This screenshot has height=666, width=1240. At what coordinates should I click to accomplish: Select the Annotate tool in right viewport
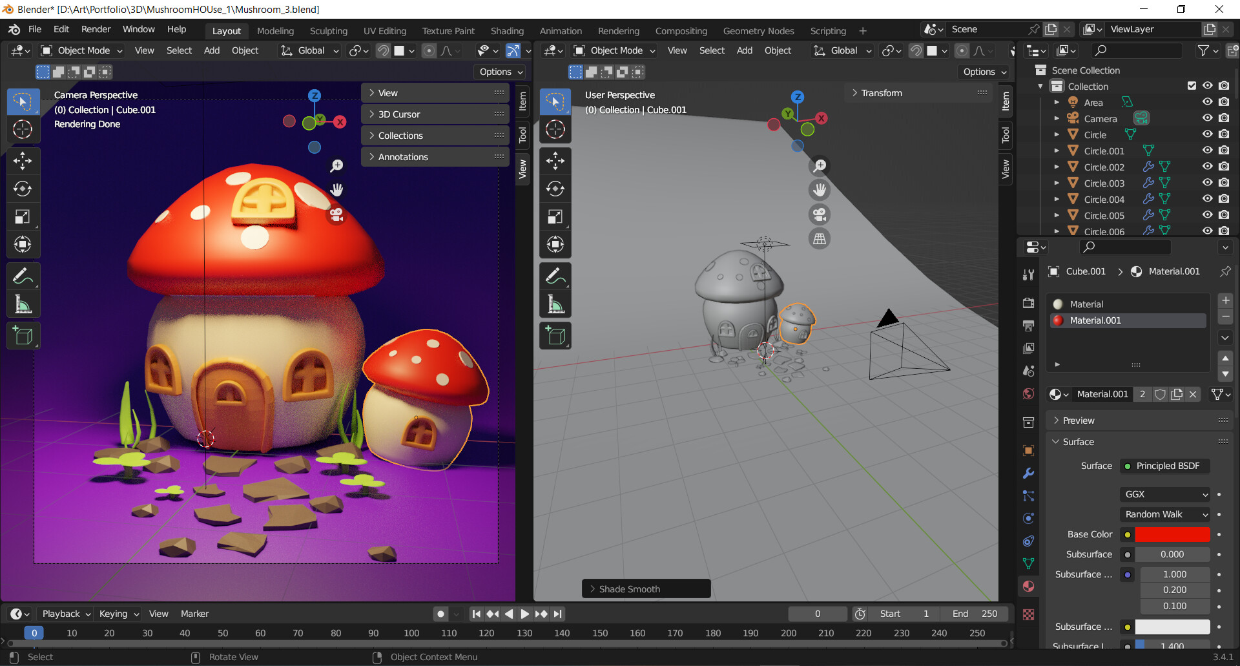tap(555, 276)
